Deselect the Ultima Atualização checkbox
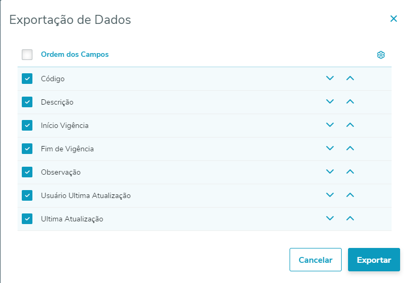This screenshot has width=407, height=283. pyautogui.click(x=27, y=219)
